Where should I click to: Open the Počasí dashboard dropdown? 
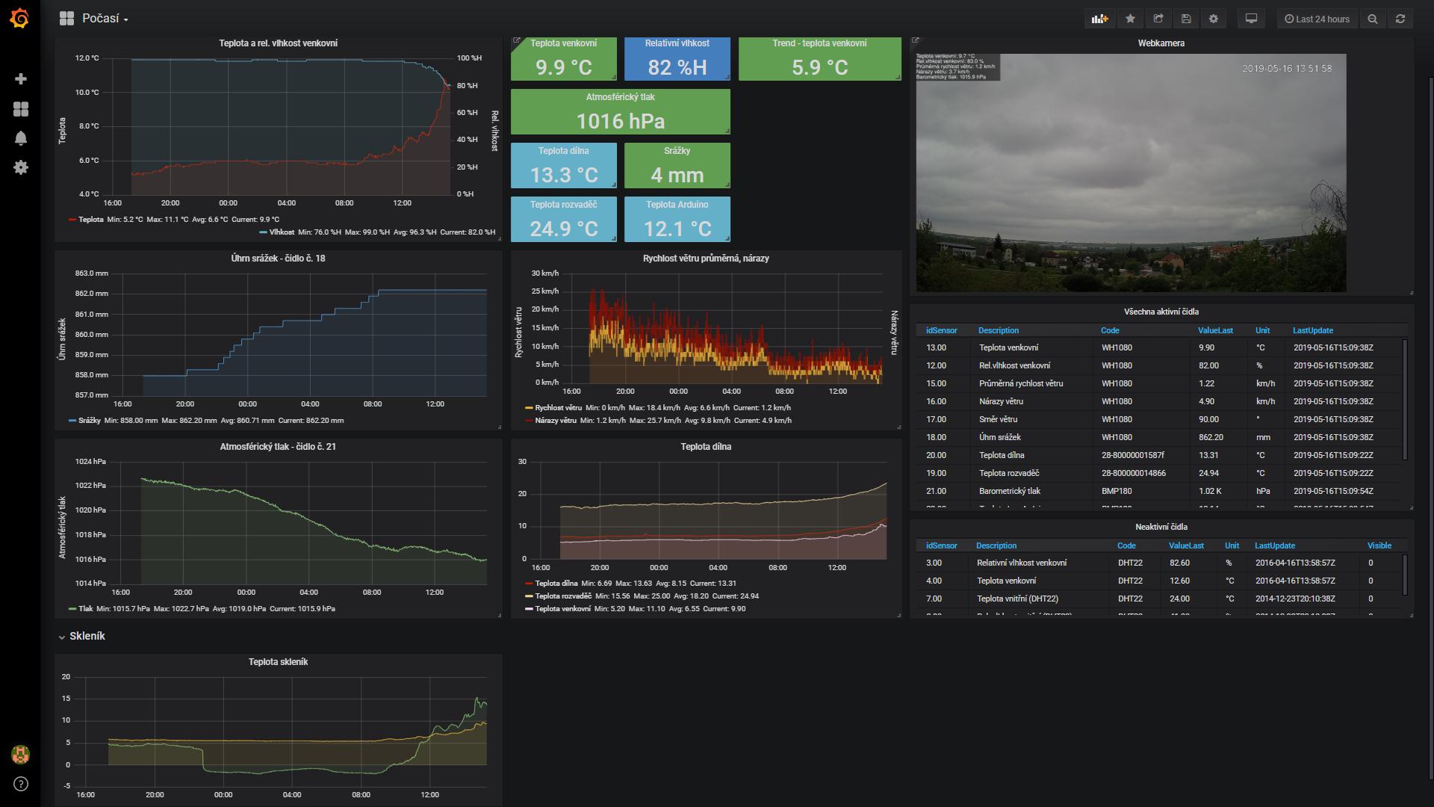(x=105, y=19)
